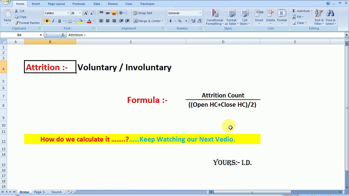Image resolution: width=349 pixels, height=196 pixels.
Task: Apply Accounting dollar number format
Action: tap(171, 21)
